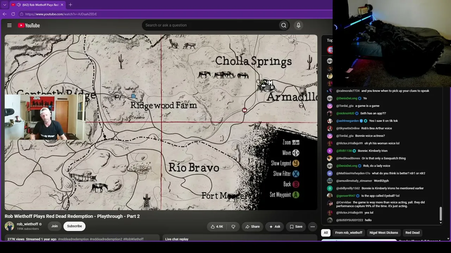Open @obillyreilly1562 chat avatar

[x=330, y=188]
